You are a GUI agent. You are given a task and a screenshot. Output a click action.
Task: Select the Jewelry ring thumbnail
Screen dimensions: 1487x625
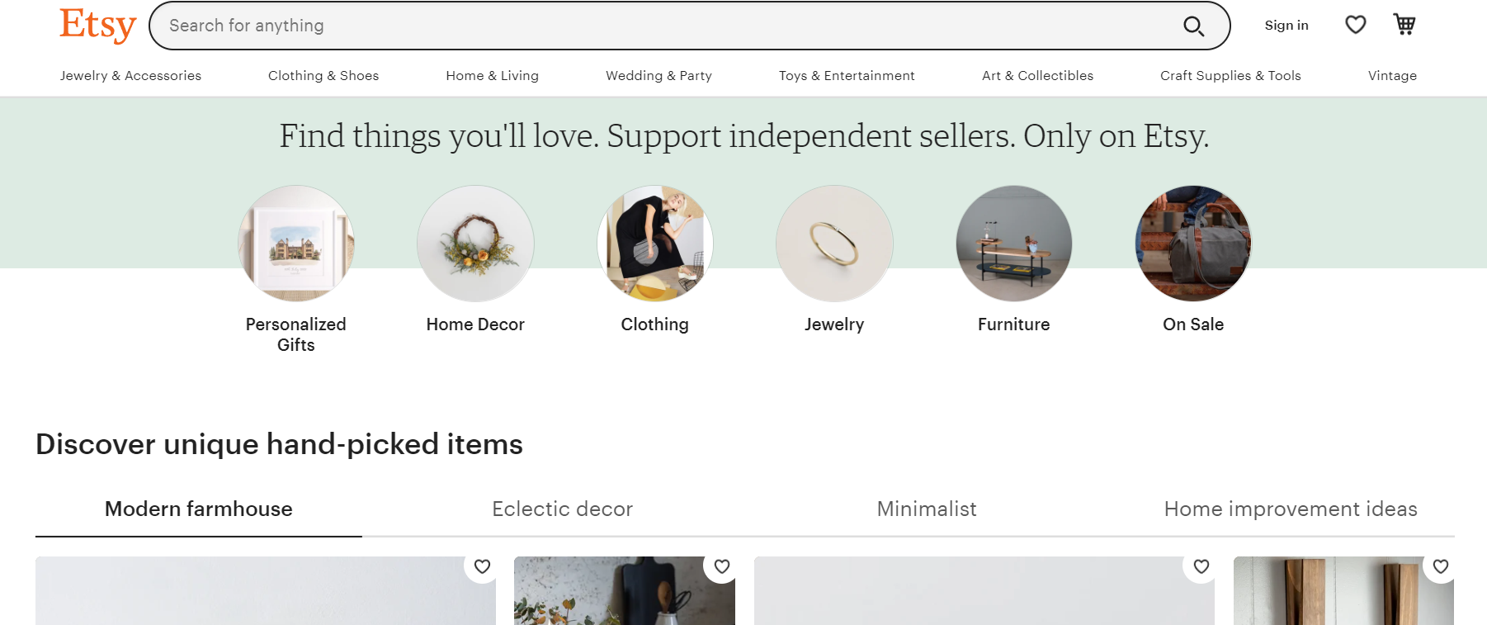(834, 244)
